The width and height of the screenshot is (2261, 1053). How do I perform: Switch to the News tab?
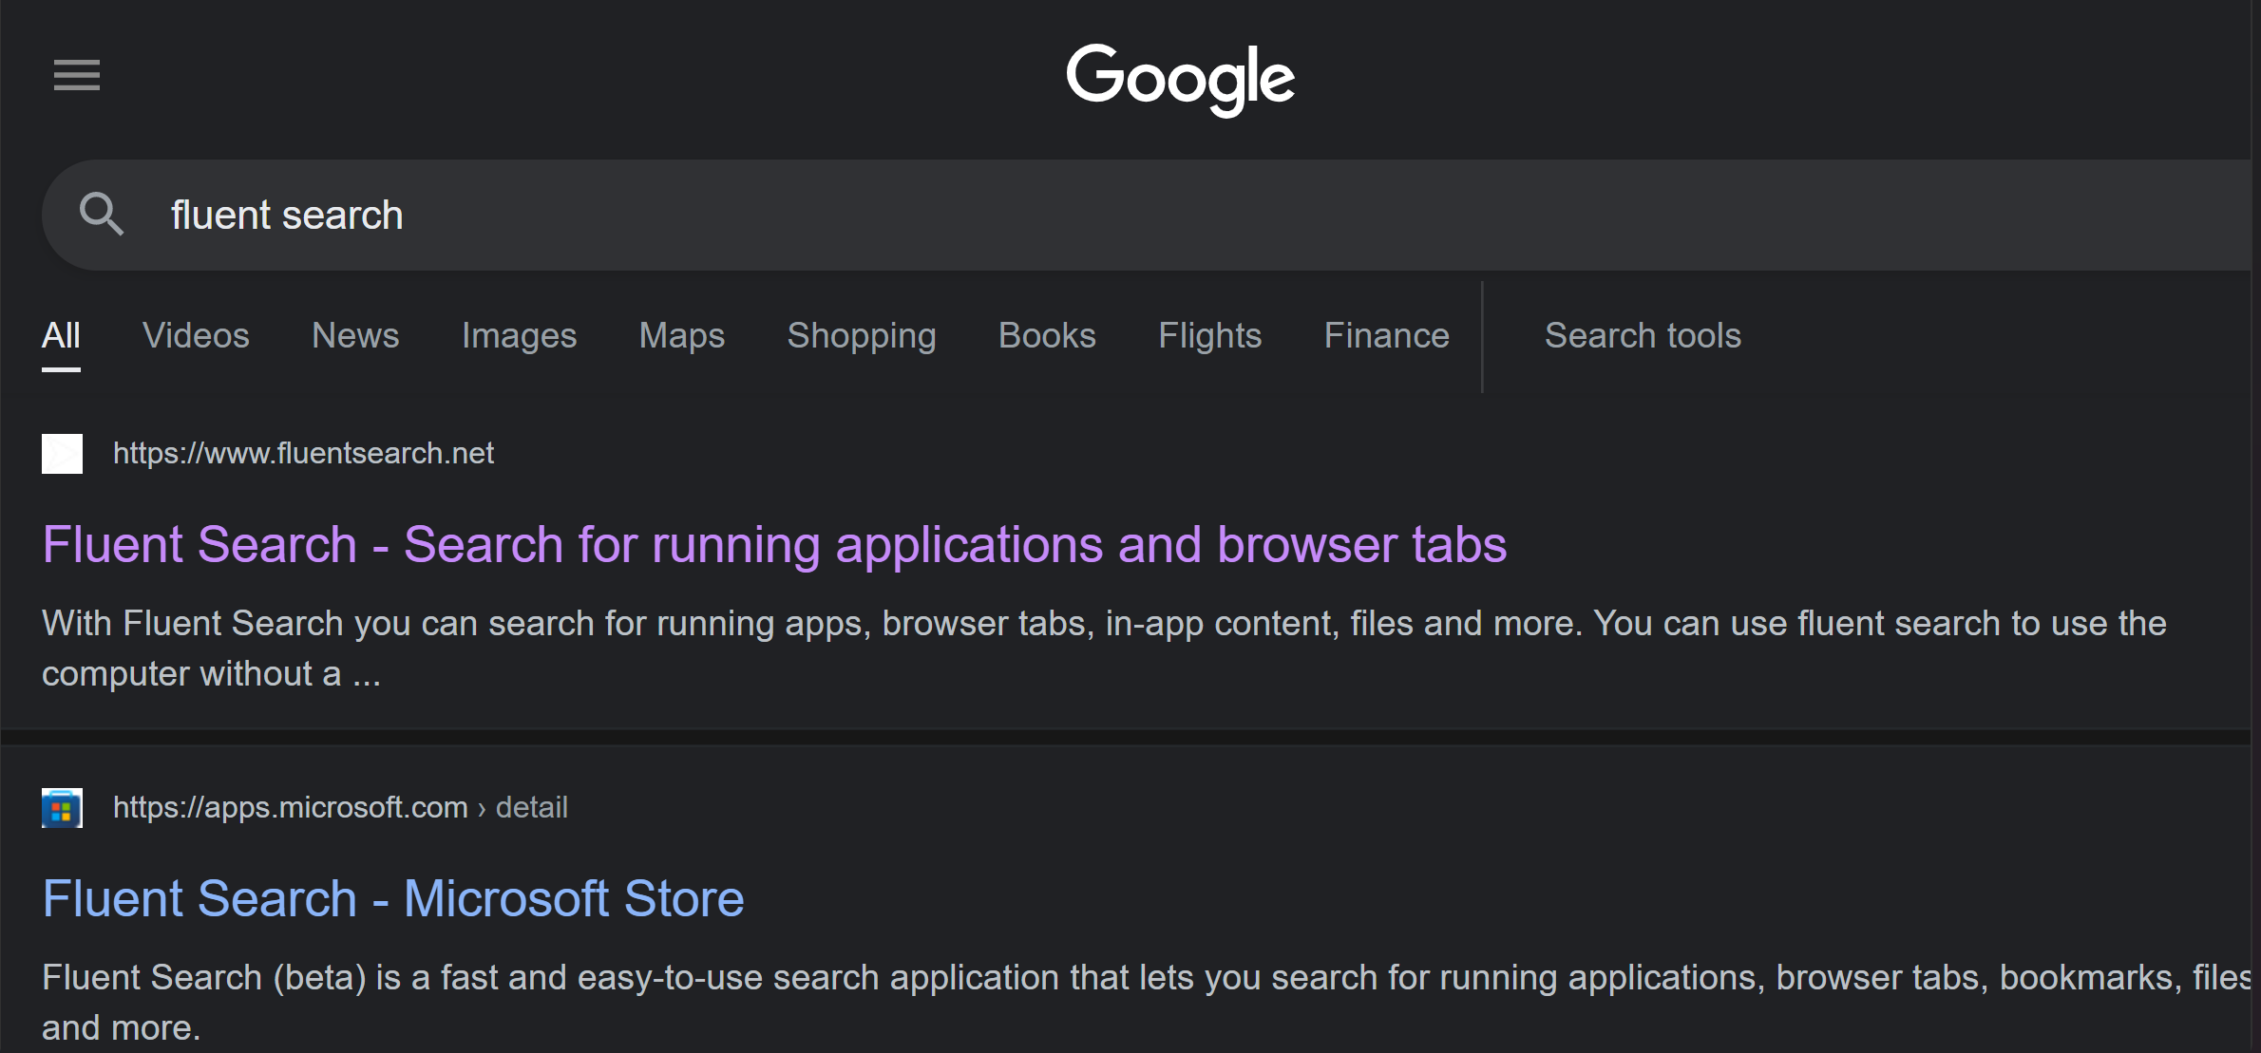tap(355, 335)
